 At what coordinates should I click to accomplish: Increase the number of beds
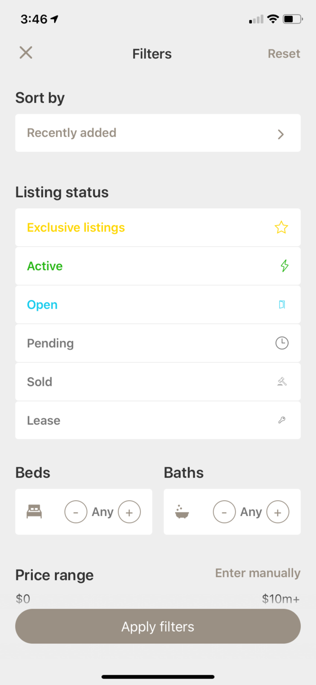pyautogui.click(x=130, y=512)
